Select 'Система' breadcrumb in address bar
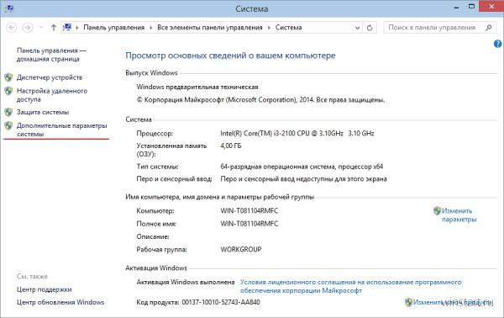504x318 pixels. 288,28
